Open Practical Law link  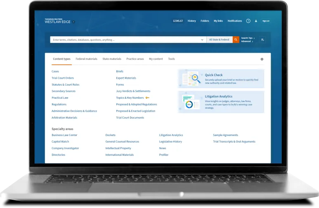[x=60, y=98]
